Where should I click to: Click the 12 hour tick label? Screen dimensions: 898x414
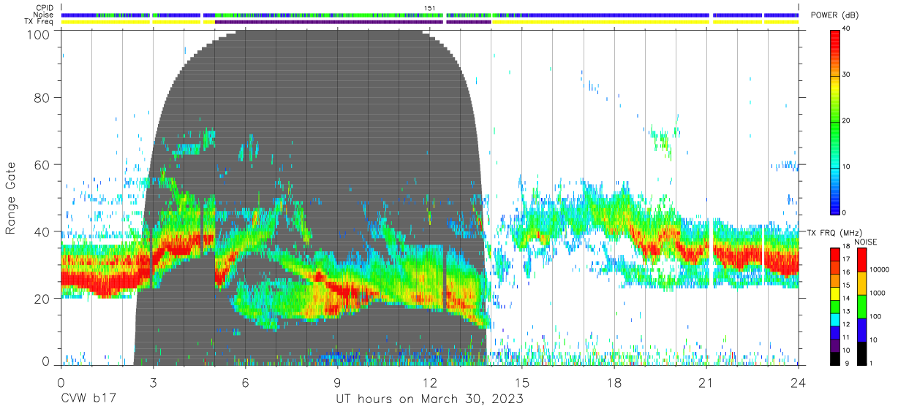[x=430, y=381]
